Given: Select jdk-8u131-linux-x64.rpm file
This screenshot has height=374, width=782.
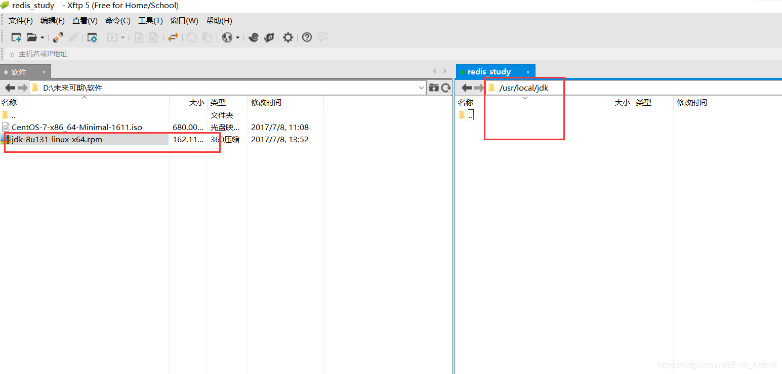Looking at the screenshot, I should 57,140.
